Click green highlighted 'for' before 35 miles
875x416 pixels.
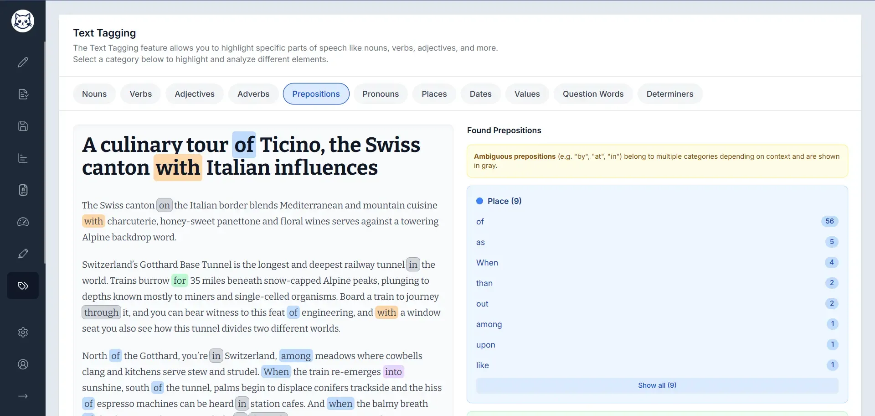tap(180, 281)
